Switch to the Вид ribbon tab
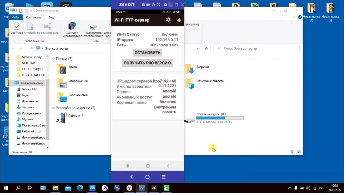 tap(51, 17)
